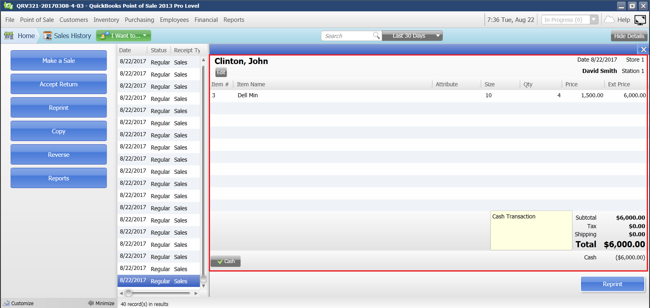Image resolution: width=650 pixels, height=308 pixels.
Task: Sort by the Status column header
Action: pyautogui.click(x=159, y=50)
